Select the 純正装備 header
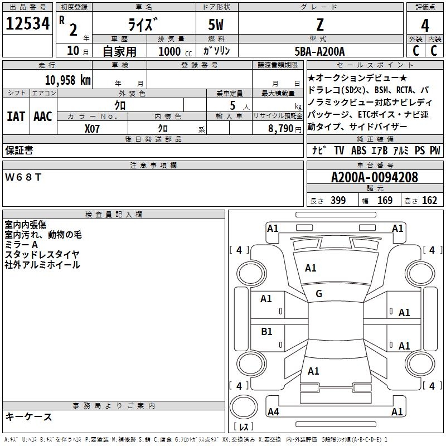This screenshot has width=446, height=446. point(375,139)
